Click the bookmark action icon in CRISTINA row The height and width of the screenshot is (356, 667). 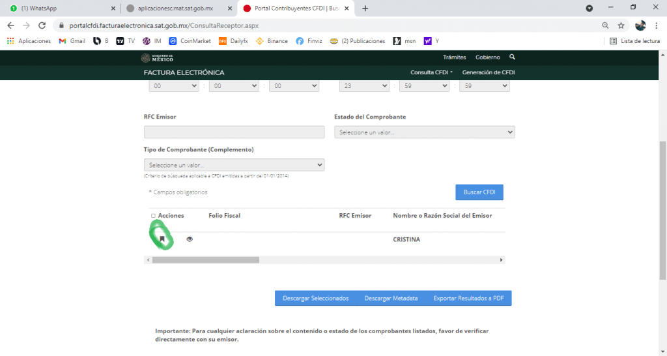[162, 239]
